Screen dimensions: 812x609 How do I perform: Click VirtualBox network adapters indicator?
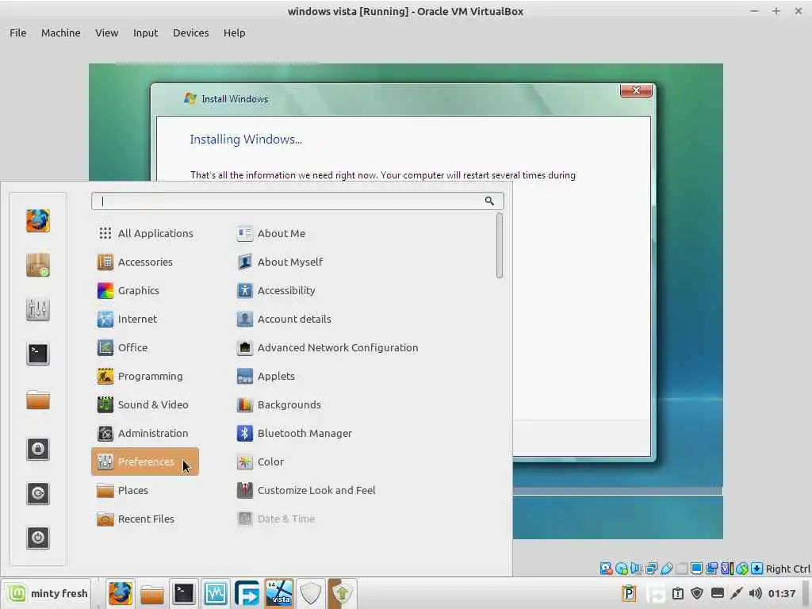(x=652, y=569)
